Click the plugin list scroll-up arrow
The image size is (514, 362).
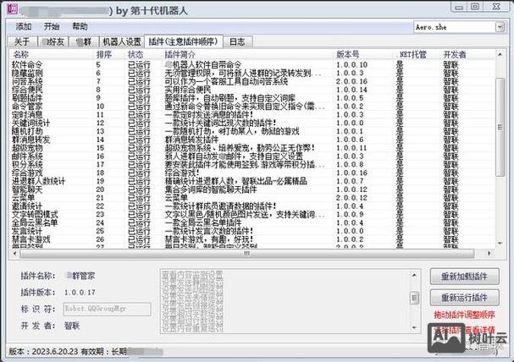pyautogui.click(x=500, y=54)
